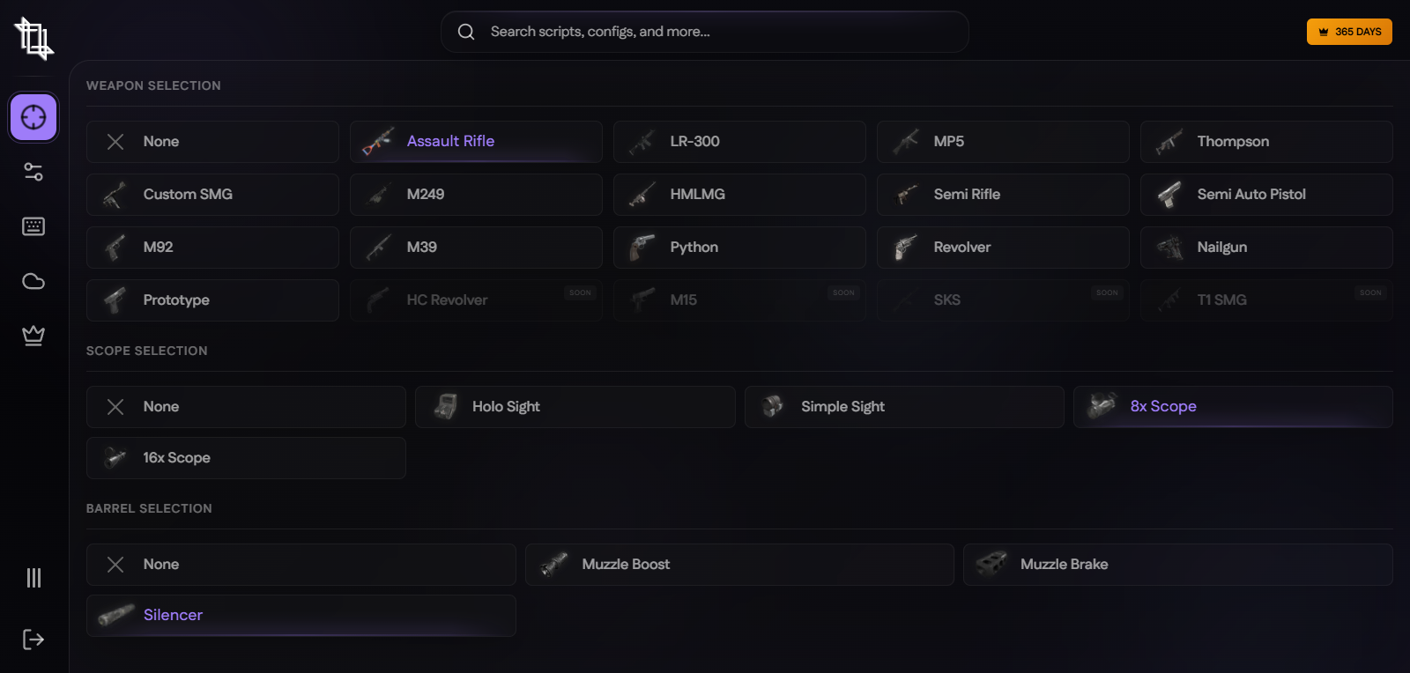Open the cloud configs sidebar icon

pos(33,281)
